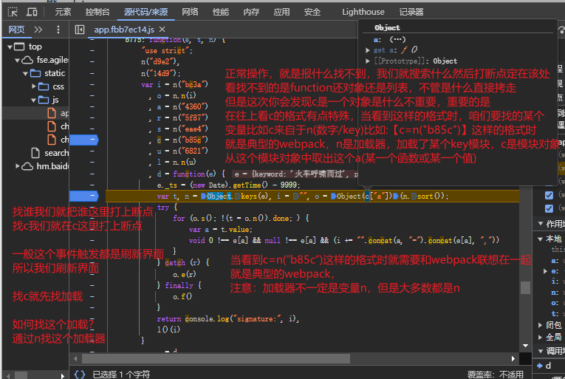
Task: Click the hm.baidu cloud domain icon
Action: (27, 166)
